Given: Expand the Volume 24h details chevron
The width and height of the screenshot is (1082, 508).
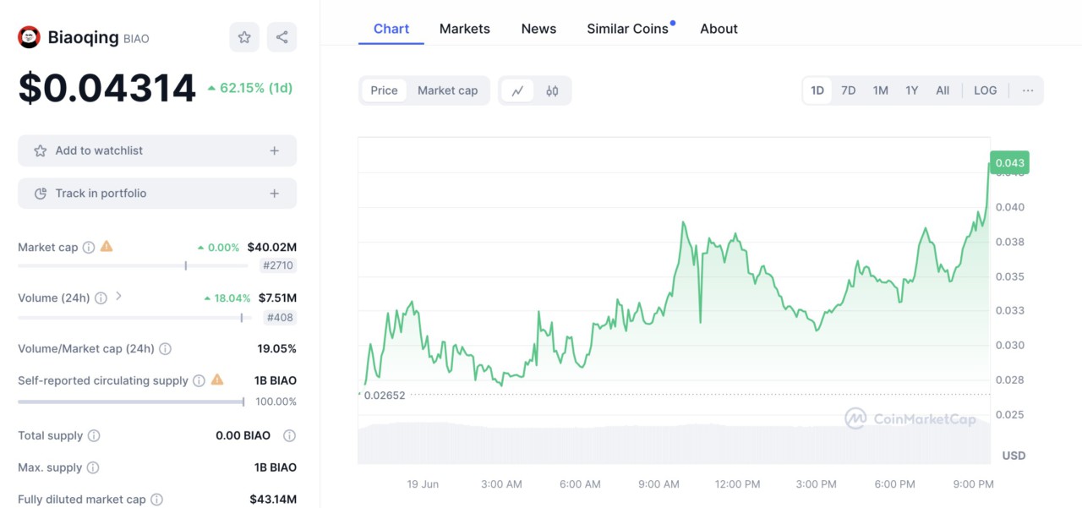Looking at the screenshot, I should tap(120, 297).
